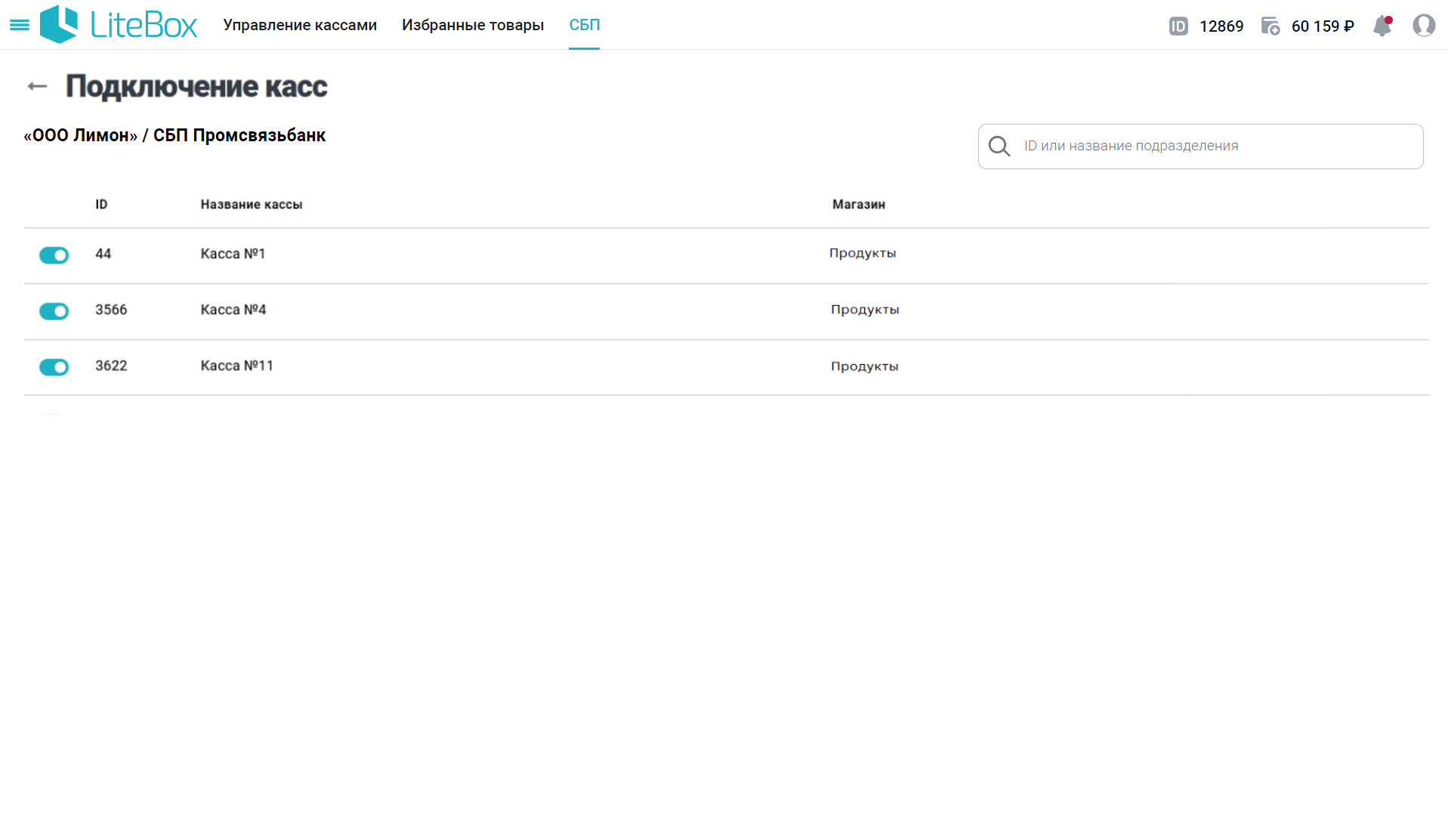Viewport: 1448px width, 815px height.
Task: Toggle off Касса №4 switch
Action: click(54, 311)
